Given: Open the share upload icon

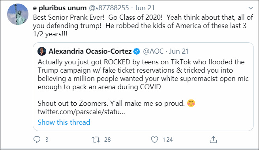Looking at the screenshot, I should 213,140.
